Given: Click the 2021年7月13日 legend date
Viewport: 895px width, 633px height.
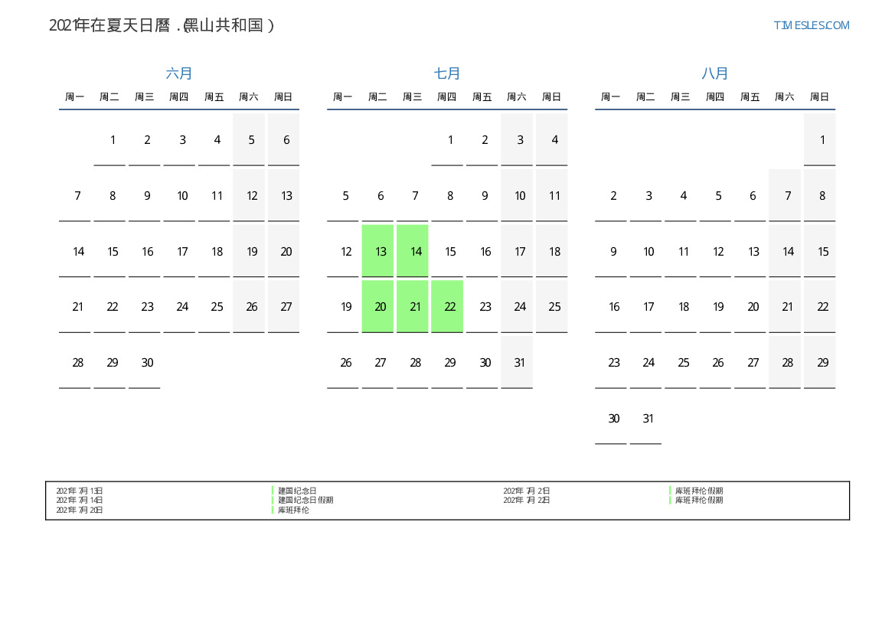Looking at the screenshot, I should click(x=80, y=491).
